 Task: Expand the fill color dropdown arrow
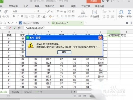click(x=41, y=17)
